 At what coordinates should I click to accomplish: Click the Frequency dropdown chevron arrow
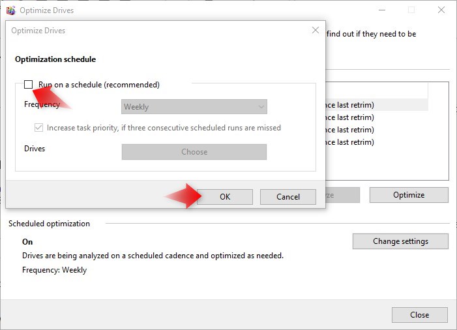[261, 107]
